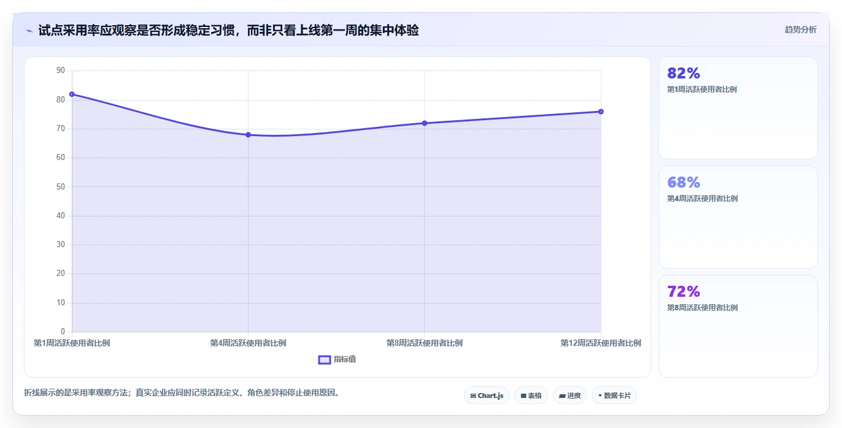Click the 第8周活跃使用者比例 caption under 72%

(702, 308)
